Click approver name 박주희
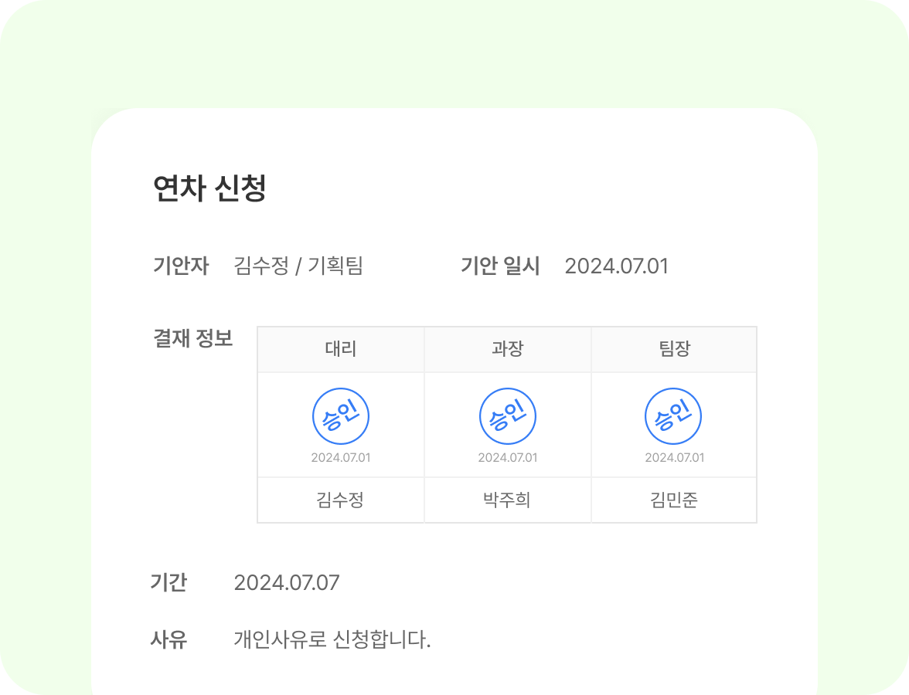The image size is (909, 695). click(x=507, y=500)
